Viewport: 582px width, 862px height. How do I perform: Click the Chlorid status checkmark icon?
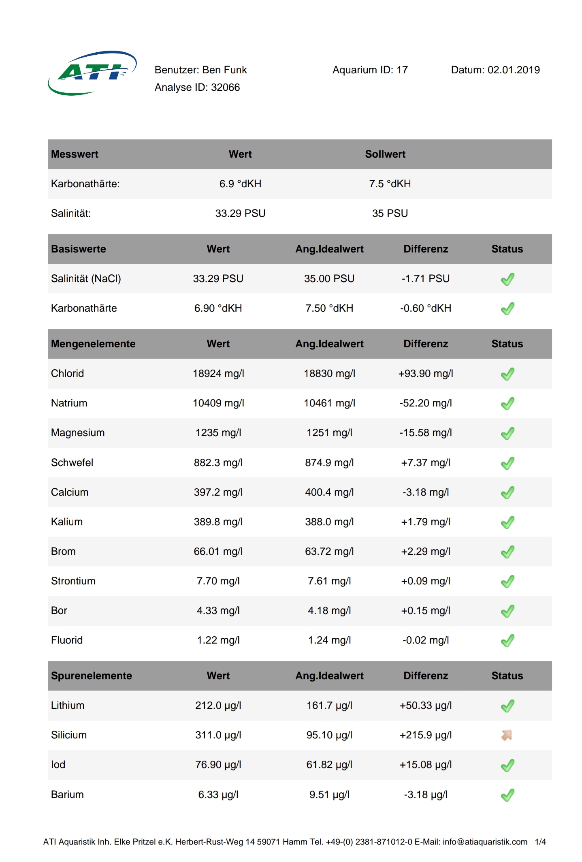tap(507, 374)
